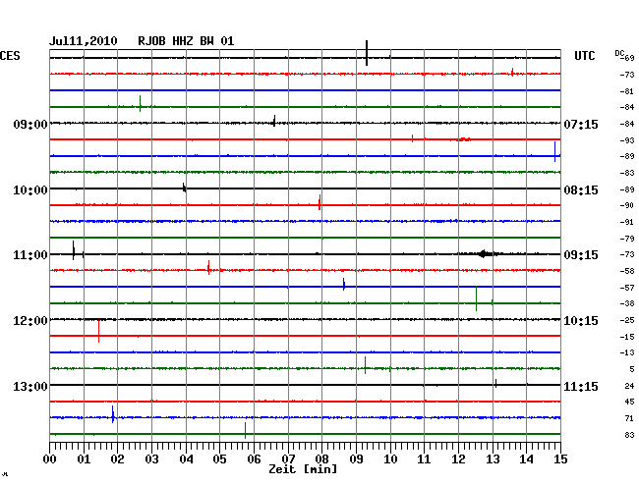Click the green spike on the bottommost trace
This screenshot has height=485, width=639.
click(245, 430)
